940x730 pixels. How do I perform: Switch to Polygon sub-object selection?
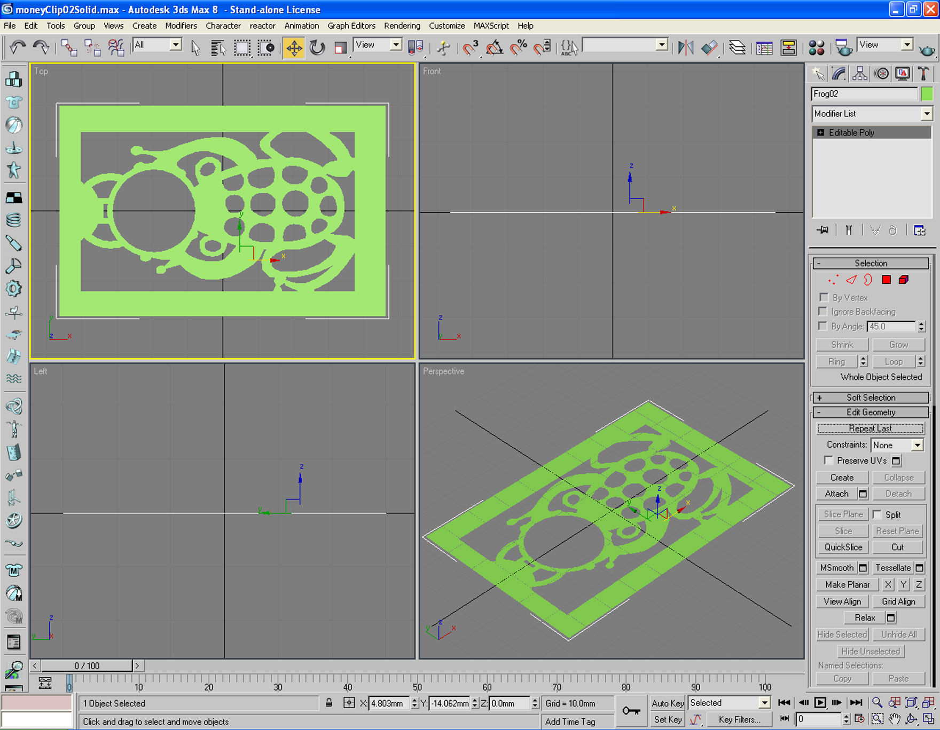[886, 280]
